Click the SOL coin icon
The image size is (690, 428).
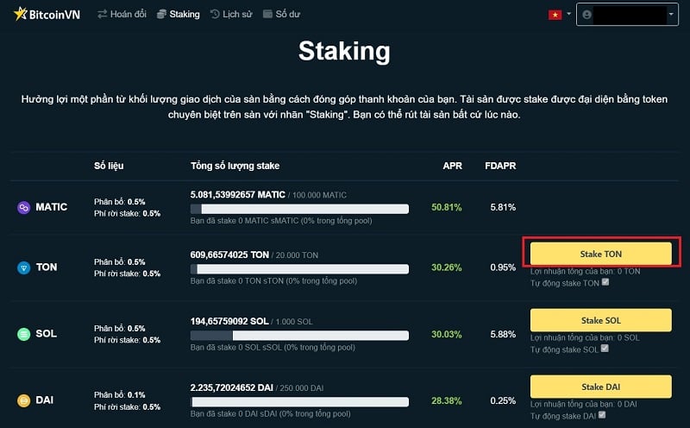pos(23,334)
